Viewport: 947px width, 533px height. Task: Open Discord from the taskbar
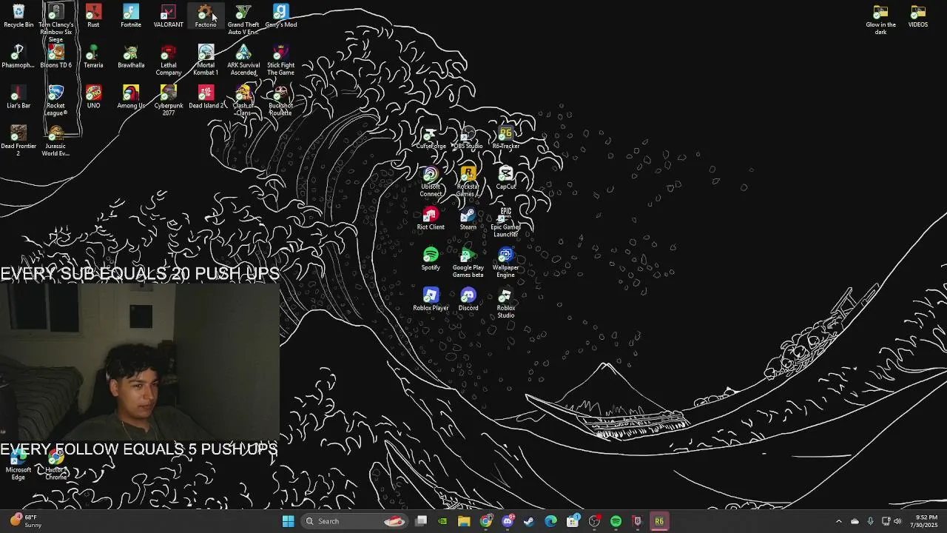pyautogui.click(x=508, y=521)
